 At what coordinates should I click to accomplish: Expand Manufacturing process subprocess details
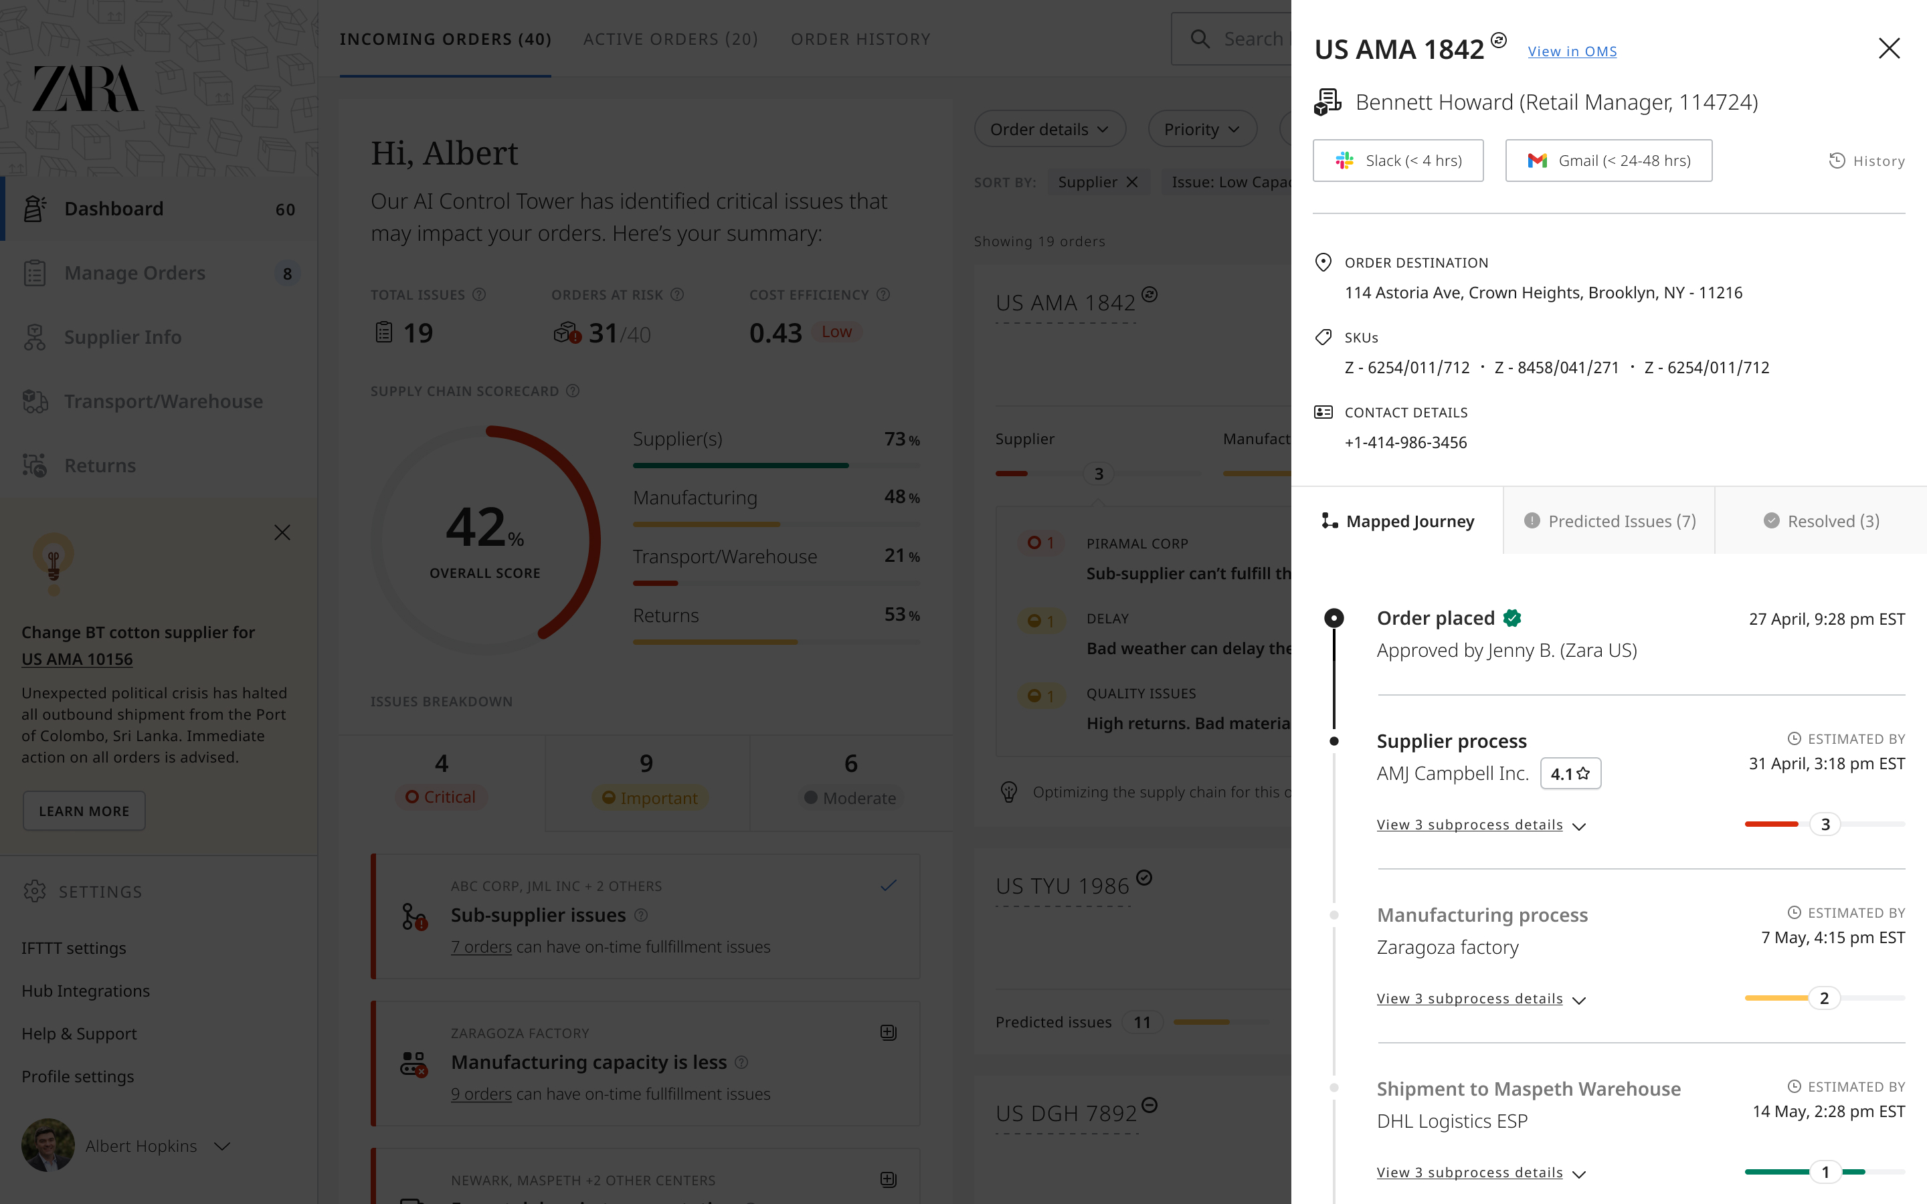tap(1482, 999)
